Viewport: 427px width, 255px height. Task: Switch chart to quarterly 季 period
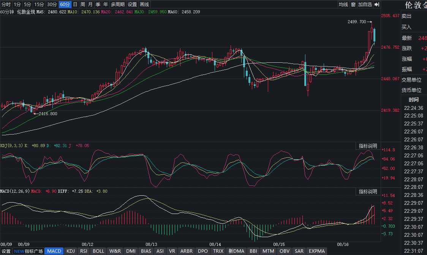(x=98, y=4)
